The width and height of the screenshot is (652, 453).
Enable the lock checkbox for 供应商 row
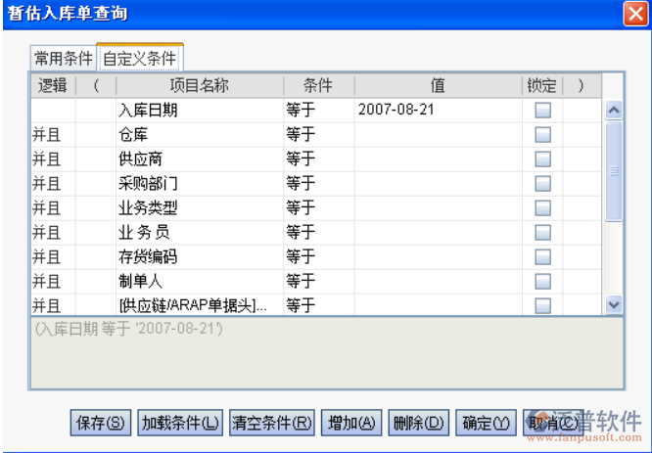pyautogui.click(x=542, y=159)
